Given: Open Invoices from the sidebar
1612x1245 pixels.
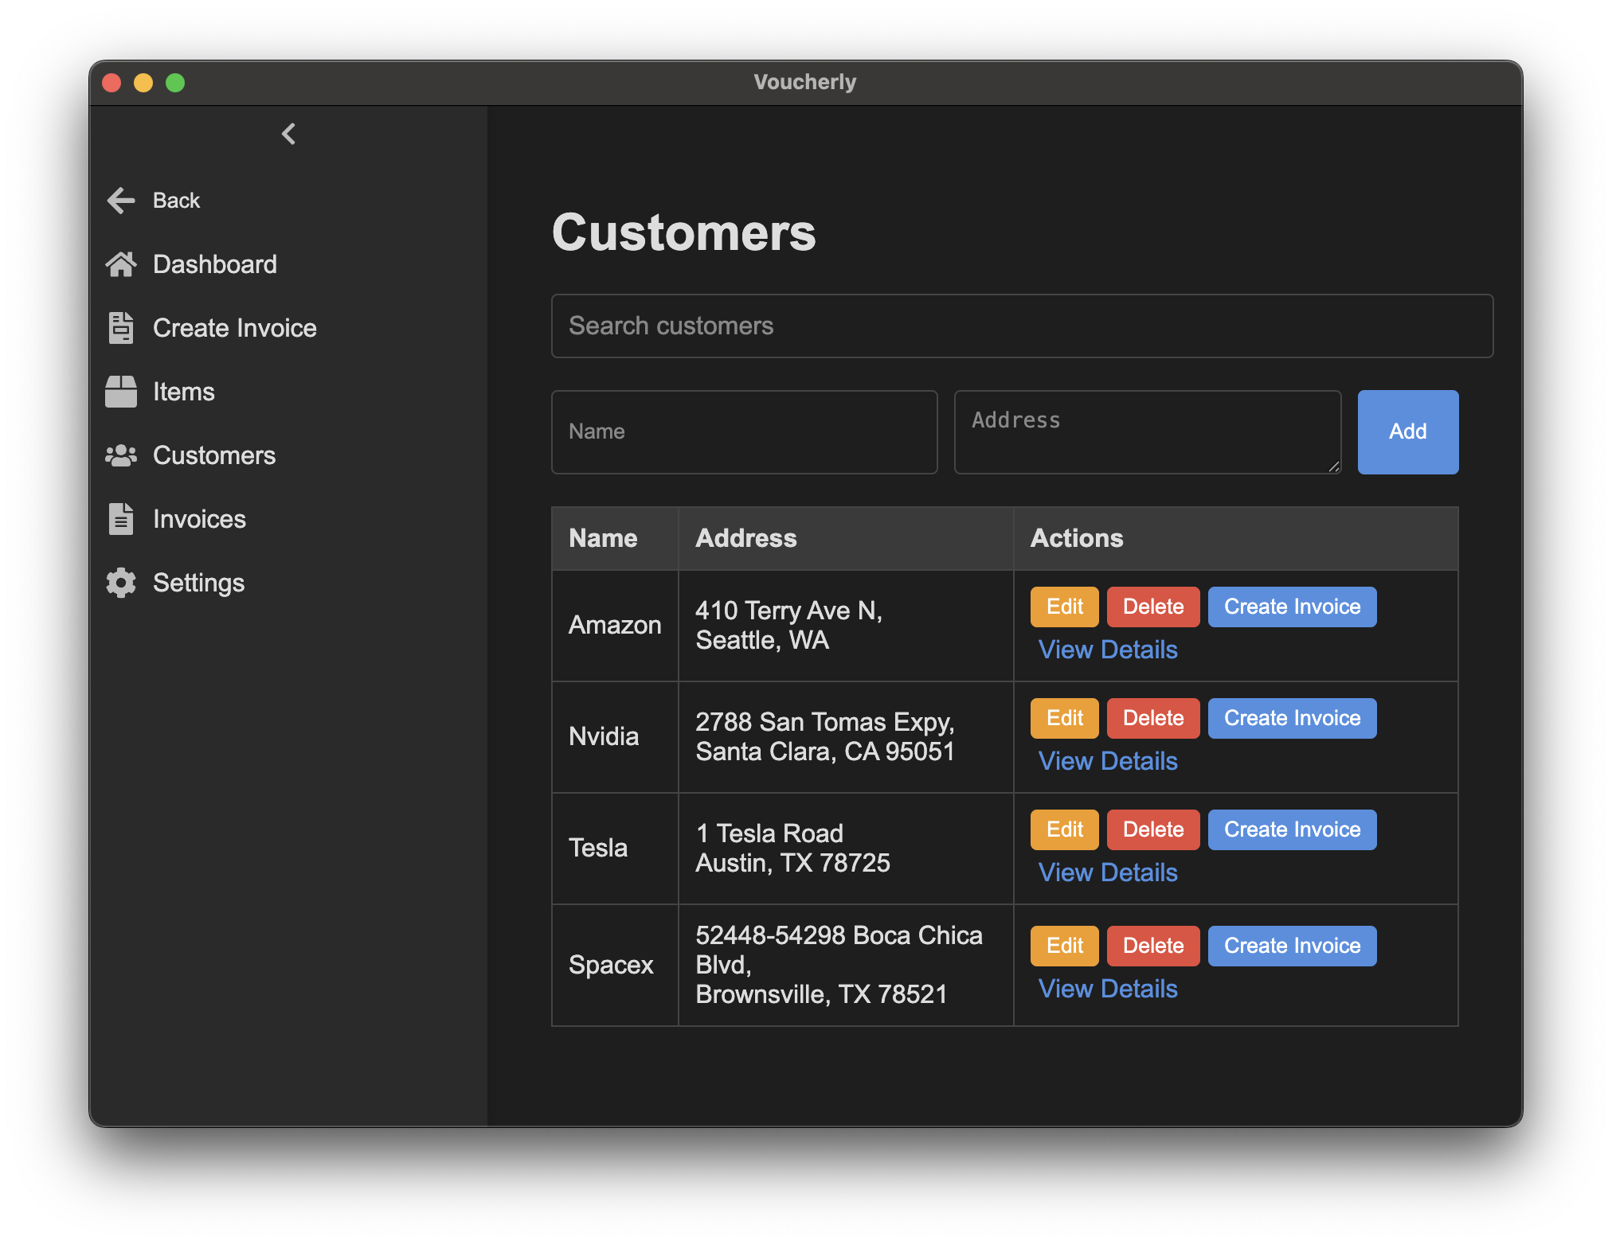Looking at the screenshot, I should click(x=199, y=519).
